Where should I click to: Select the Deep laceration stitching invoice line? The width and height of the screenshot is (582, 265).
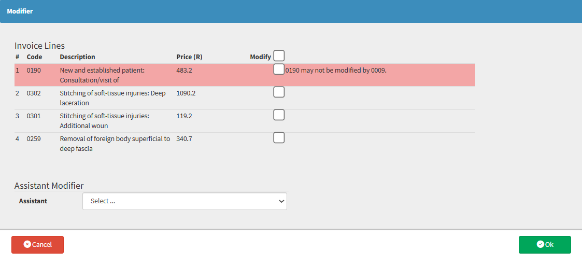pos(245,98)
